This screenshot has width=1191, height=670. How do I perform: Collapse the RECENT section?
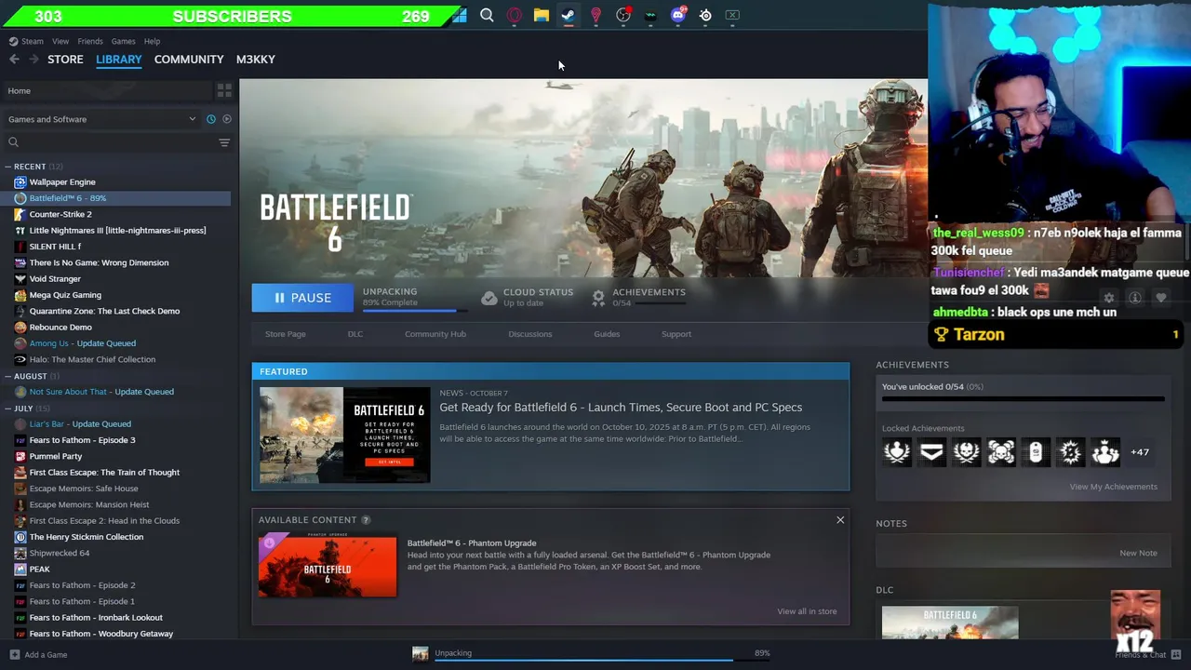click(x=30, y=167)
